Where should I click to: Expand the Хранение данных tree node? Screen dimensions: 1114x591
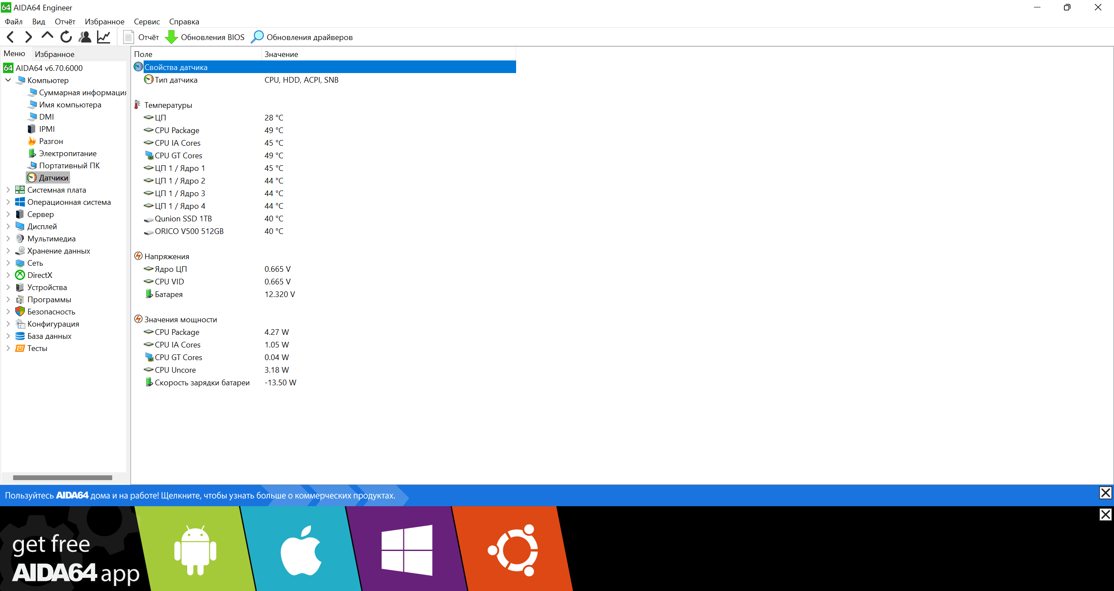[8, 250]
